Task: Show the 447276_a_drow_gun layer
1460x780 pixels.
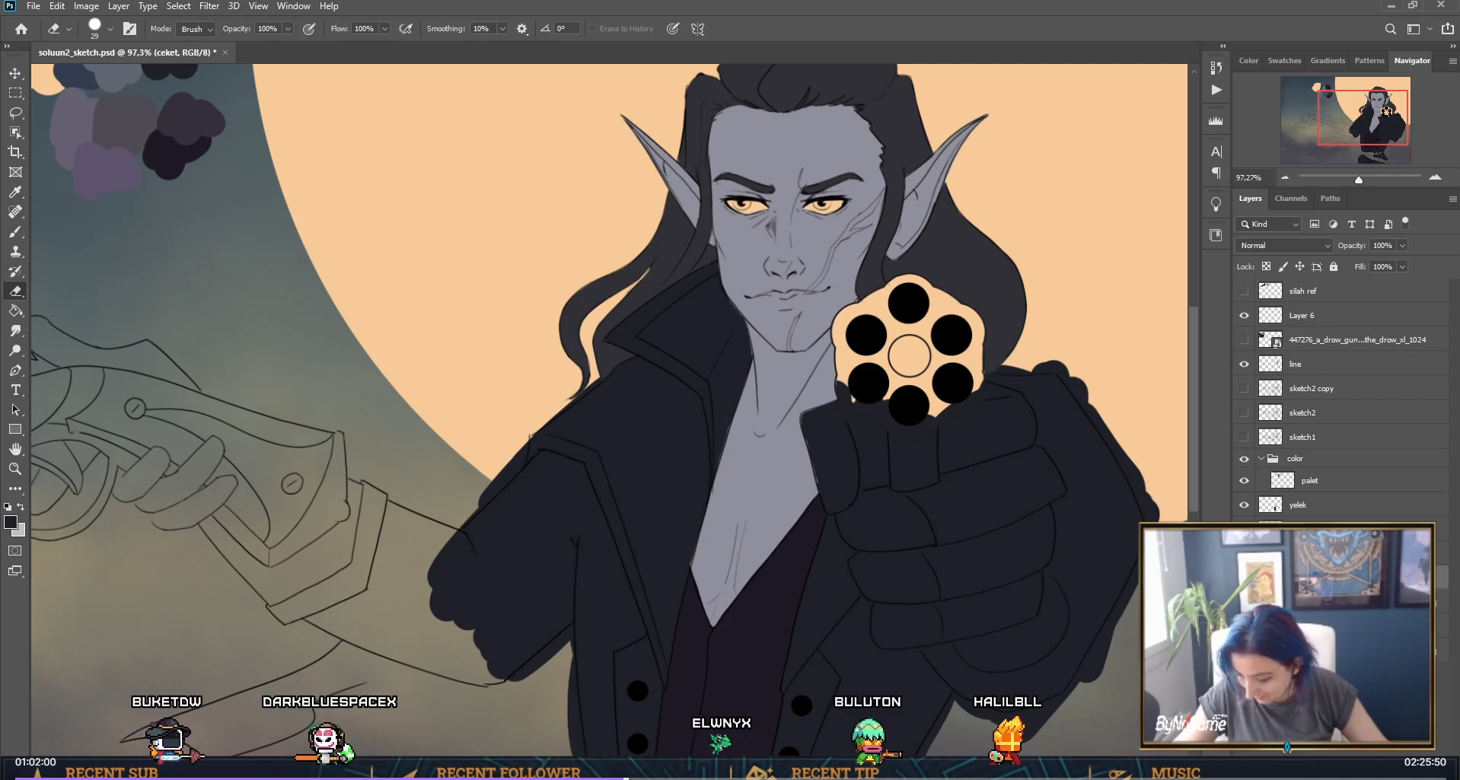Action: tap(1244, 339)
